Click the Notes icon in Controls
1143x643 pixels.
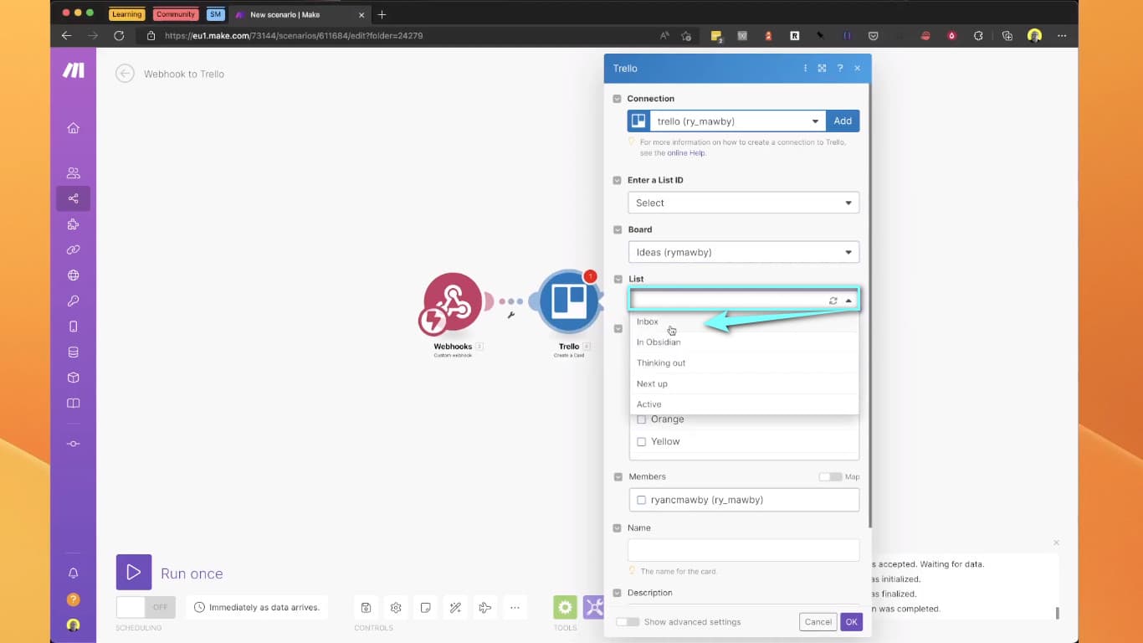point(426,607)
